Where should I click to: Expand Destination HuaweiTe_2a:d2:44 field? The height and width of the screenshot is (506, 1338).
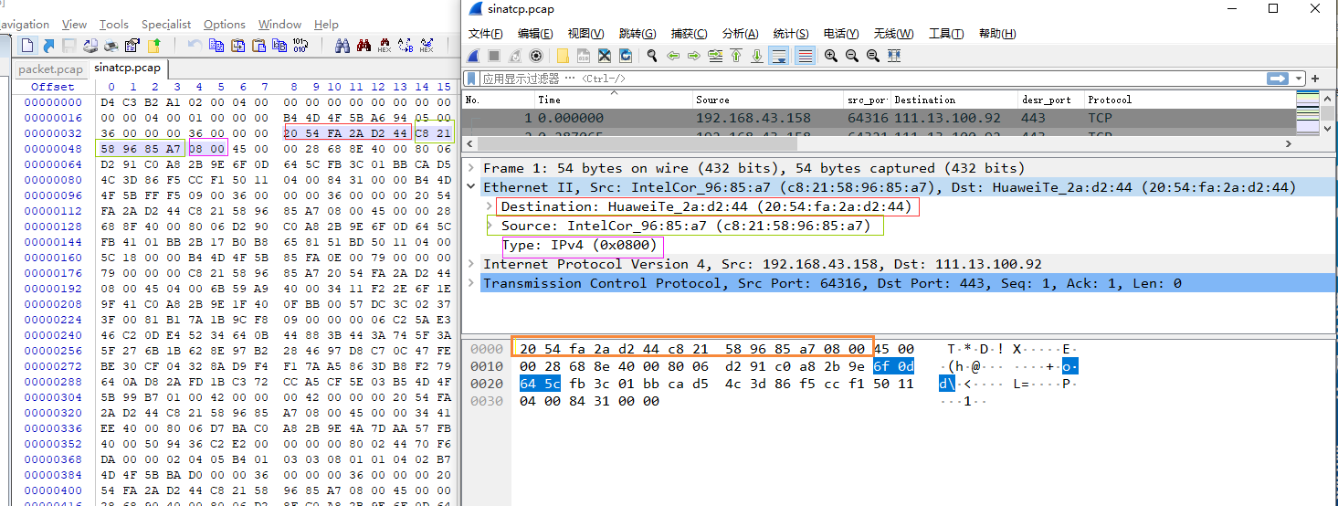tap(490, 207)
